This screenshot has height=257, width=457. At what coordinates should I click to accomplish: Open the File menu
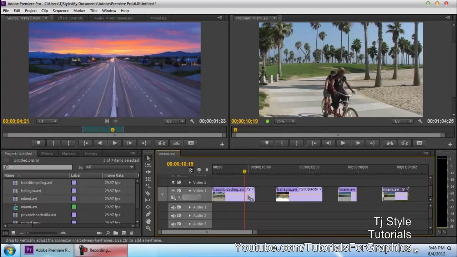coord(6,11)
